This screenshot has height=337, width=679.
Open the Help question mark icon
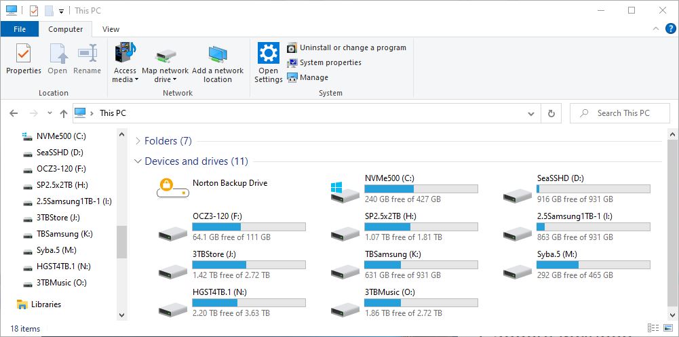click(670, 29)
